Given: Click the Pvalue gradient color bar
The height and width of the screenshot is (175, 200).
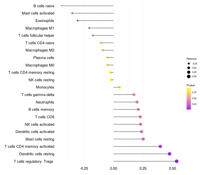Looking at the screenshot, I should (x=189, y=99).
